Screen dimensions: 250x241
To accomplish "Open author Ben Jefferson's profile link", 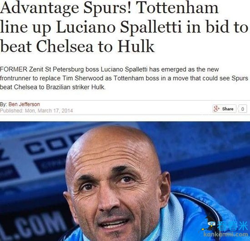I will pyautogui.click(x=24, y=104).
